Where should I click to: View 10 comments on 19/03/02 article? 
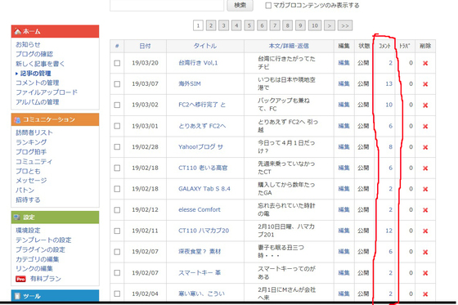pyautogui.click(x=388, y=105)
